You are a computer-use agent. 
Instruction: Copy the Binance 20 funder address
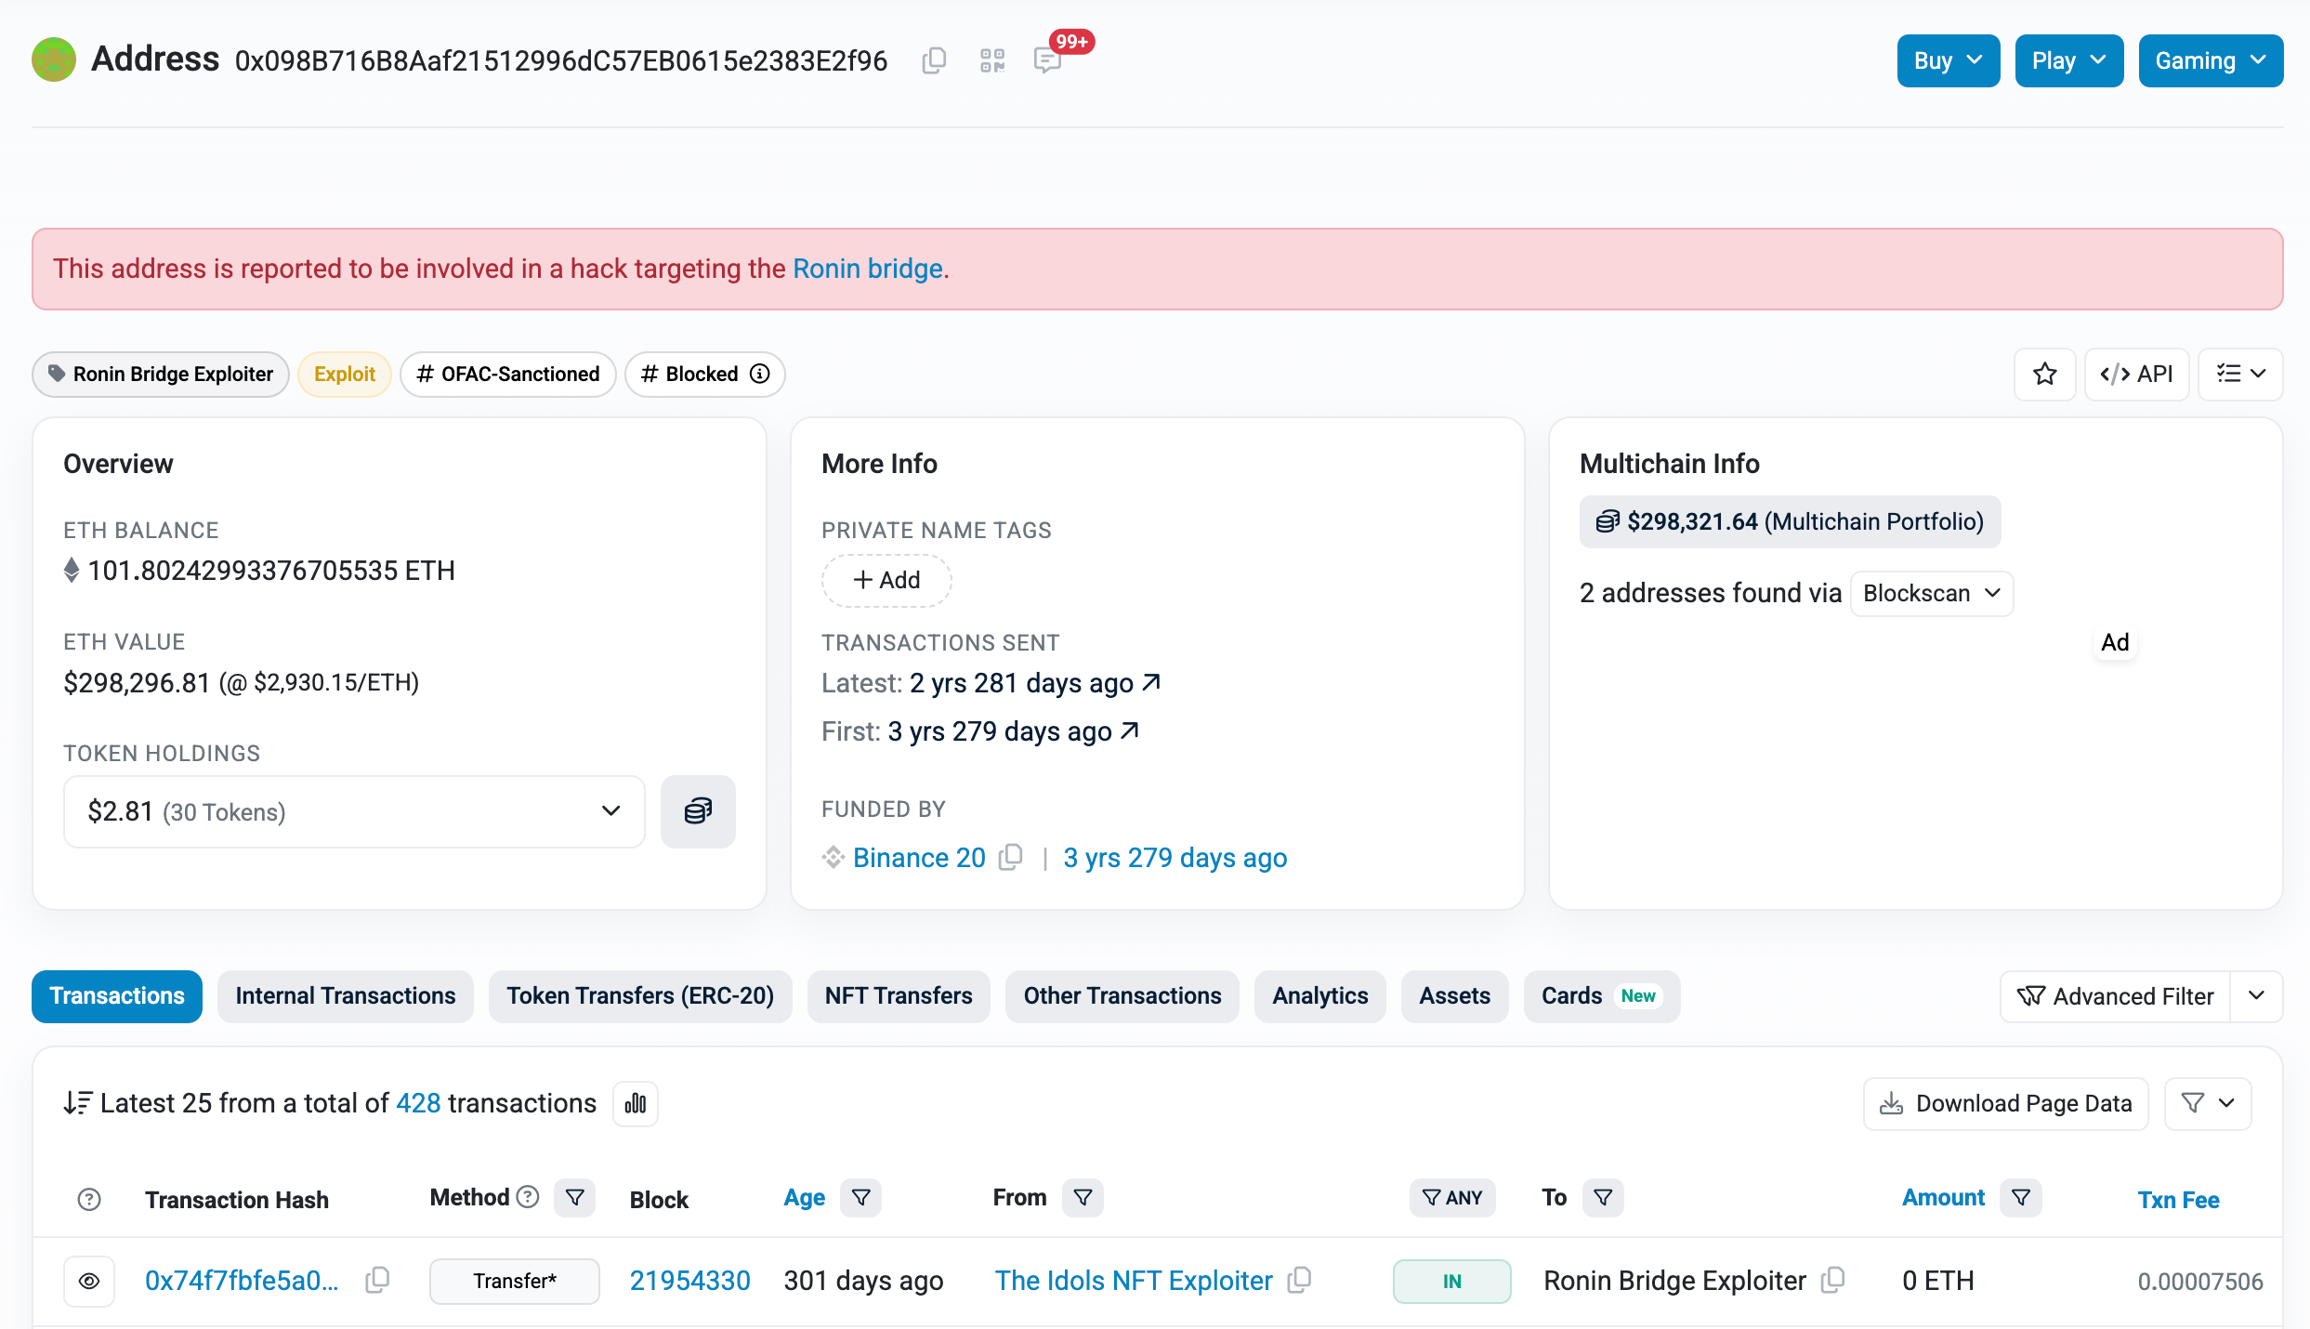tap(1010, 857)
